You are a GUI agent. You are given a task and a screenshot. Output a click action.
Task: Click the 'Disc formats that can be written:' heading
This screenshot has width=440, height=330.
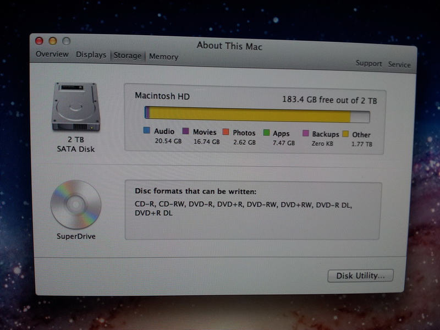(x=196, y=191)
